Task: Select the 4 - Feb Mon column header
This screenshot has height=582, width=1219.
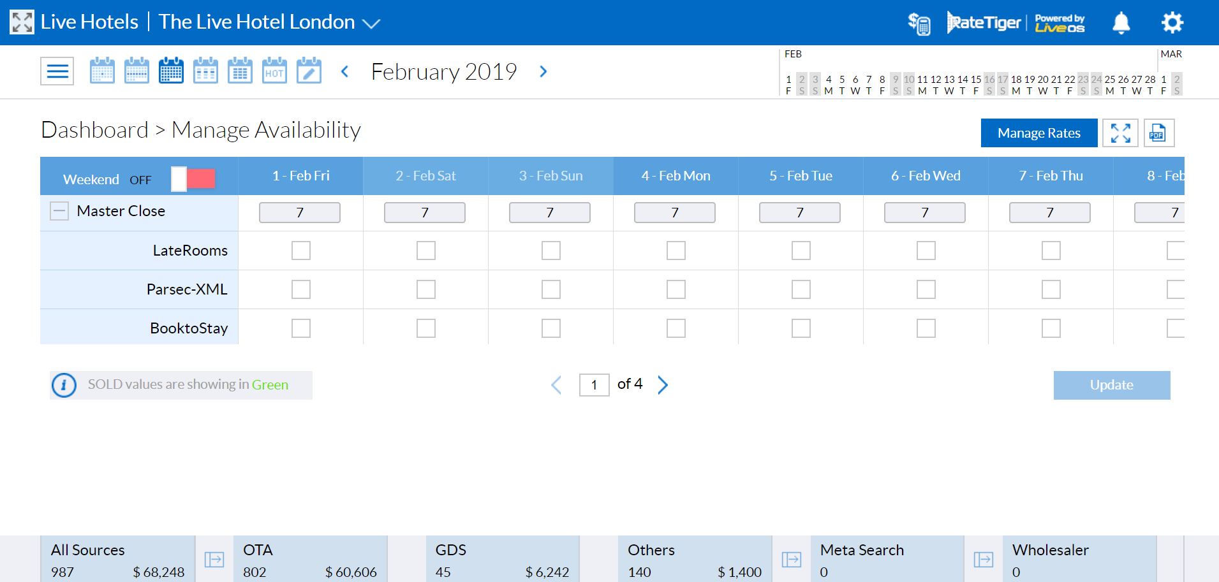Action: coord(676,176)
